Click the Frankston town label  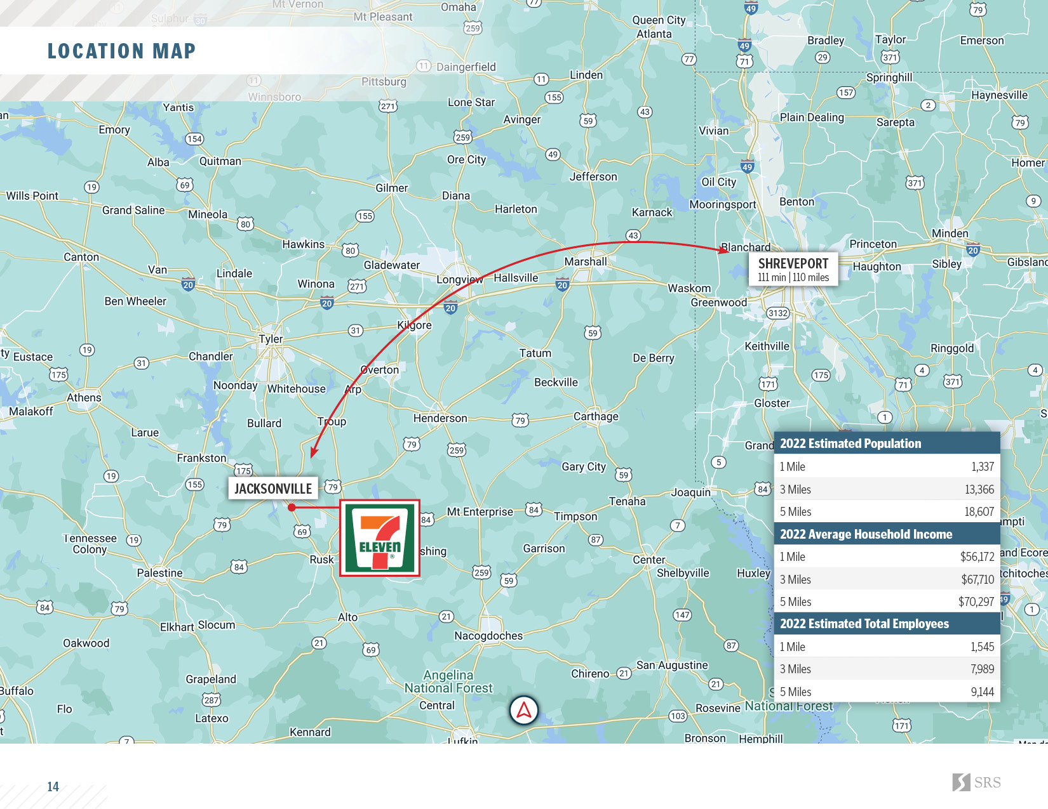(201, 458)
